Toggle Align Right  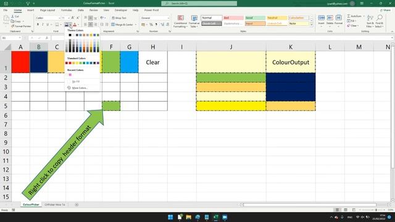click(x=96, y=25)
